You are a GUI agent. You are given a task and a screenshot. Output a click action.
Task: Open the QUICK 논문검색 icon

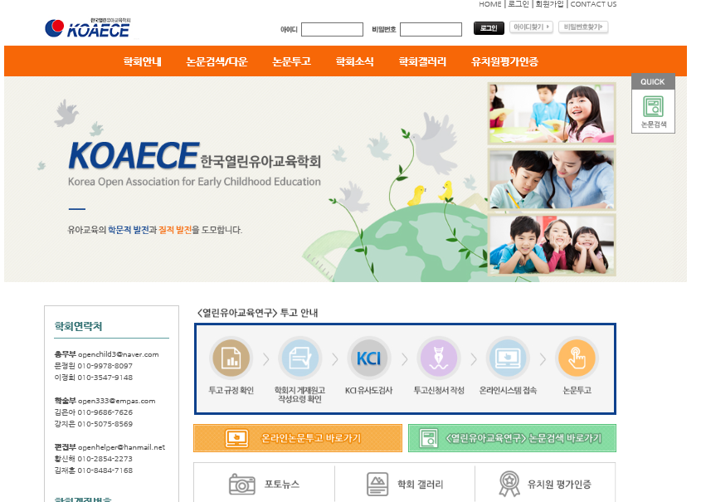tap(653, 112)
